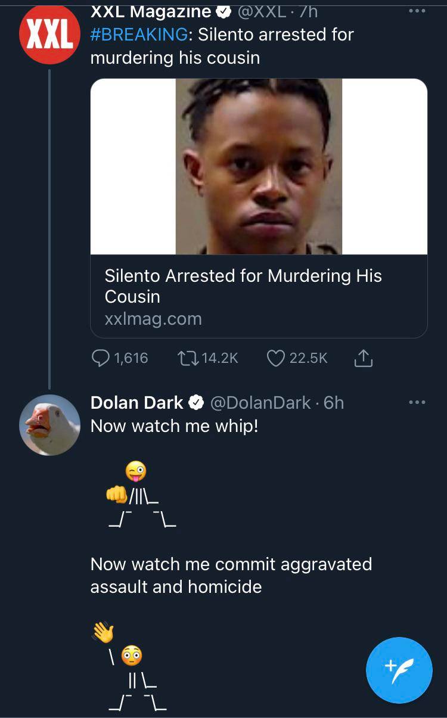
Task: Tap the Dolan Dark display name
Action: [136, 403]
